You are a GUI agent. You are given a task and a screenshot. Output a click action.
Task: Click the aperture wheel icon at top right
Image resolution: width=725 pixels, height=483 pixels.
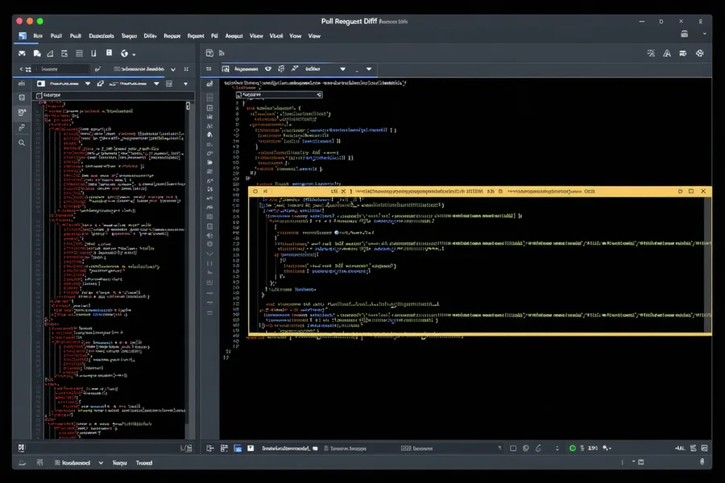click(x=699, y=54)
